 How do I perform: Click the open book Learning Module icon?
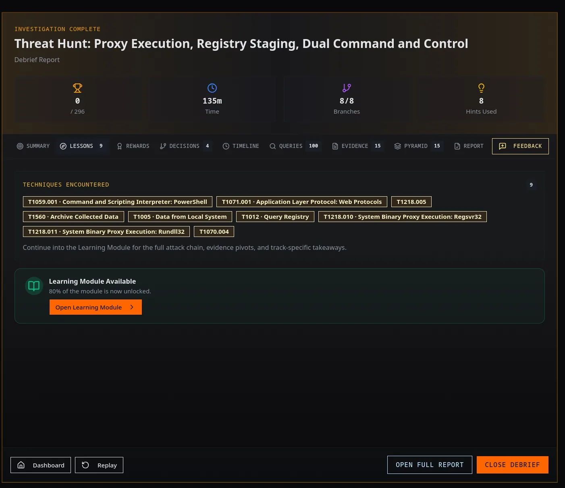34,286
